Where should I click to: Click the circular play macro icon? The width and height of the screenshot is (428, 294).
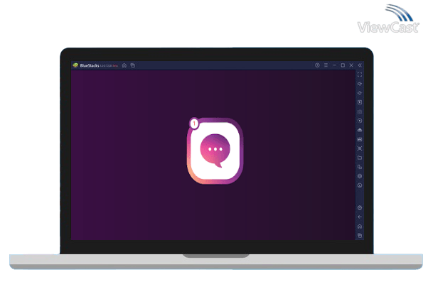(x=360, y=121)
